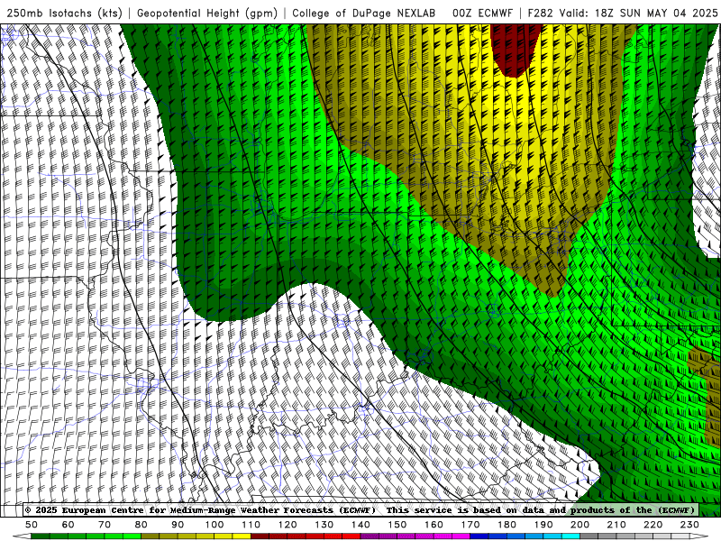Click the blue swatch under 180
The image size is (721, 541).
point(516,536)
